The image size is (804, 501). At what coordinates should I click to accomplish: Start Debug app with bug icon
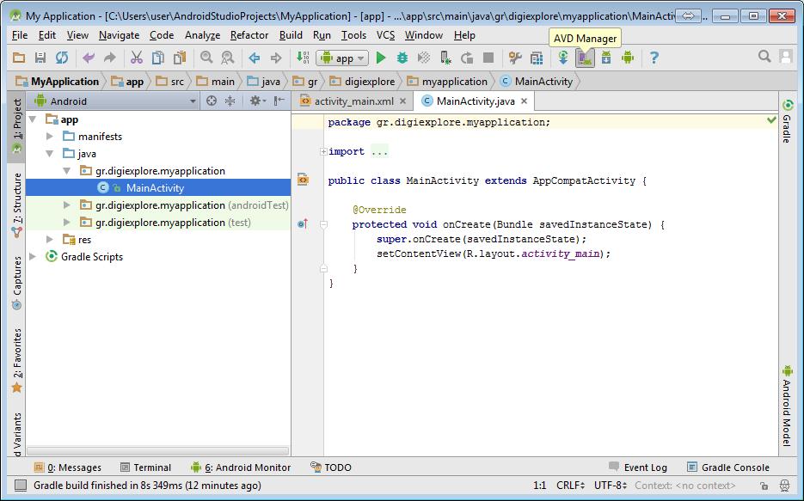[402, 58]
